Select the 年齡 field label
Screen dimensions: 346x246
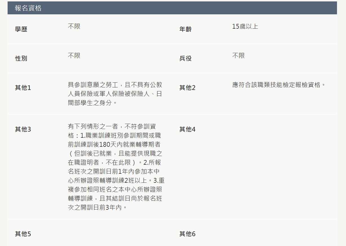click(185, 29)
